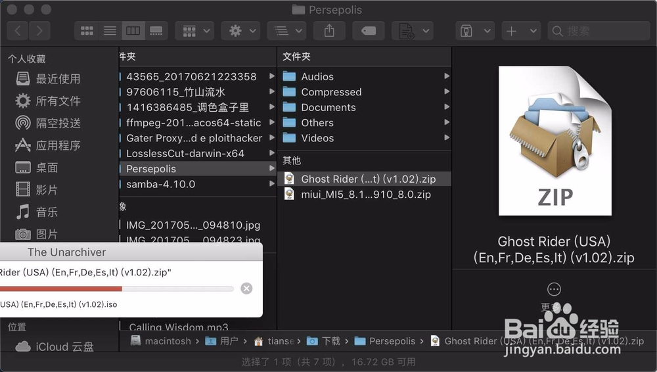
Task: Select the LosslessCut-darwin-x64 folder
Action: point(197,154)
